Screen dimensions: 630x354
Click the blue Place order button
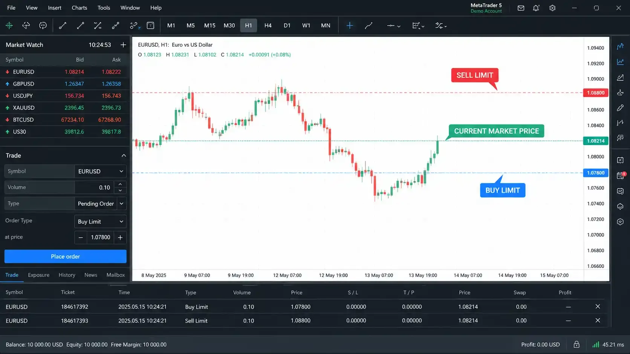pyautogui.click(x=66, y=257)
